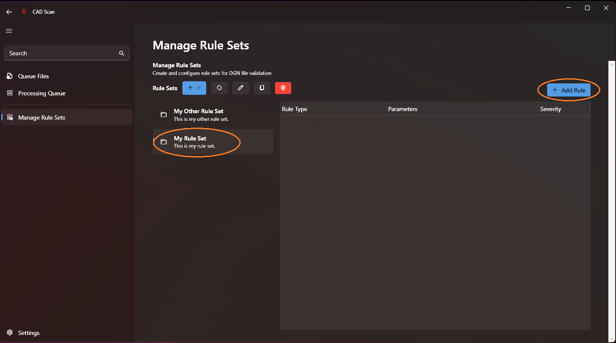Go to Processing Queue
This screenshot has height=343, width=616.
42,93
